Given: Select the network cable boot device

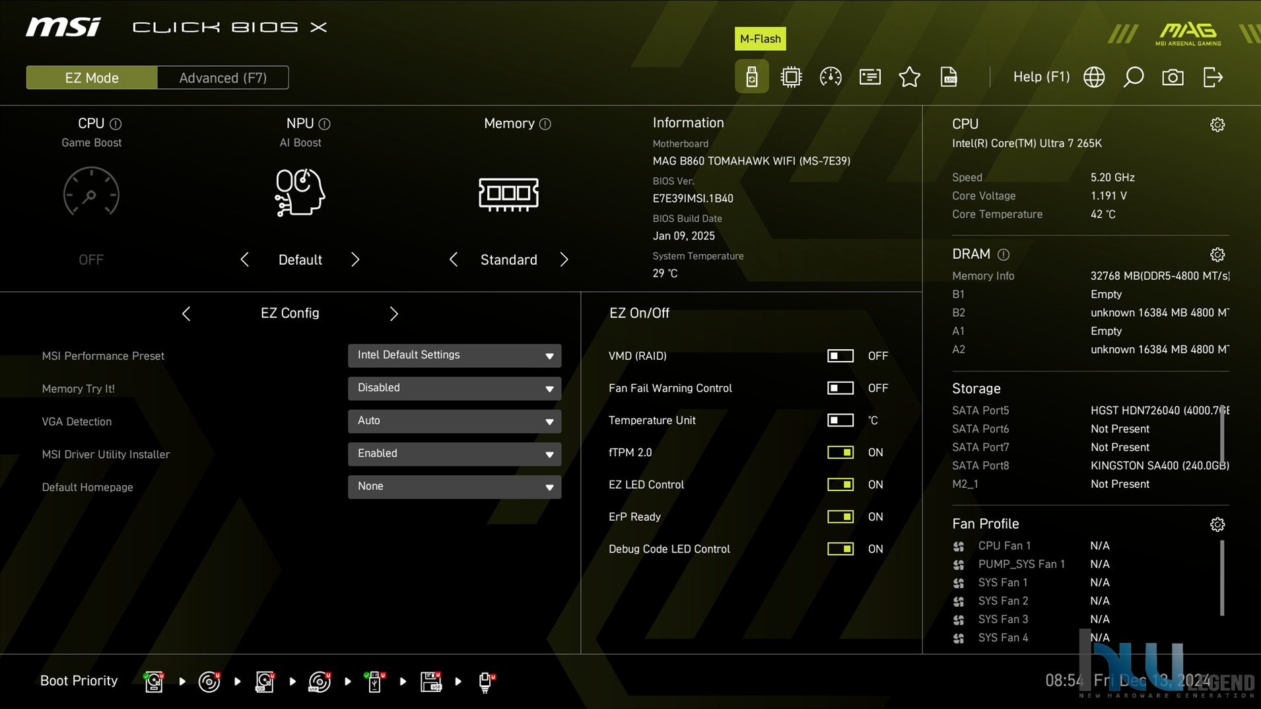Looking at the screenshot, I should 486,681.
